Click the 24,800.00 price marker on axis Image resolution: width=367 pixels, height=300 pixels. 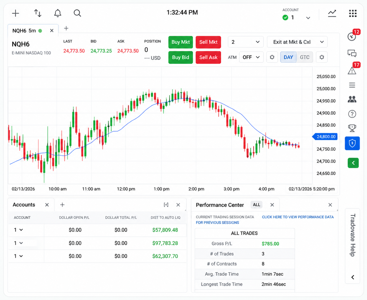[x=325, y=137]
